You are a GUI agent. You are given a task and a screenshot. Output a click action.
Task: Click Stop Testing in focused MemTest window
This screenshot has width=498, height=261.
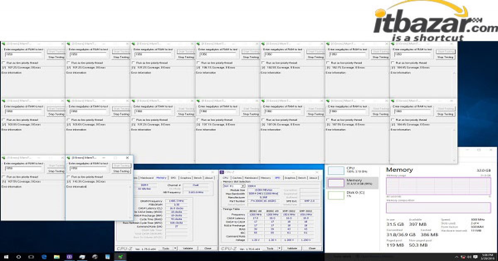[122, 171]
